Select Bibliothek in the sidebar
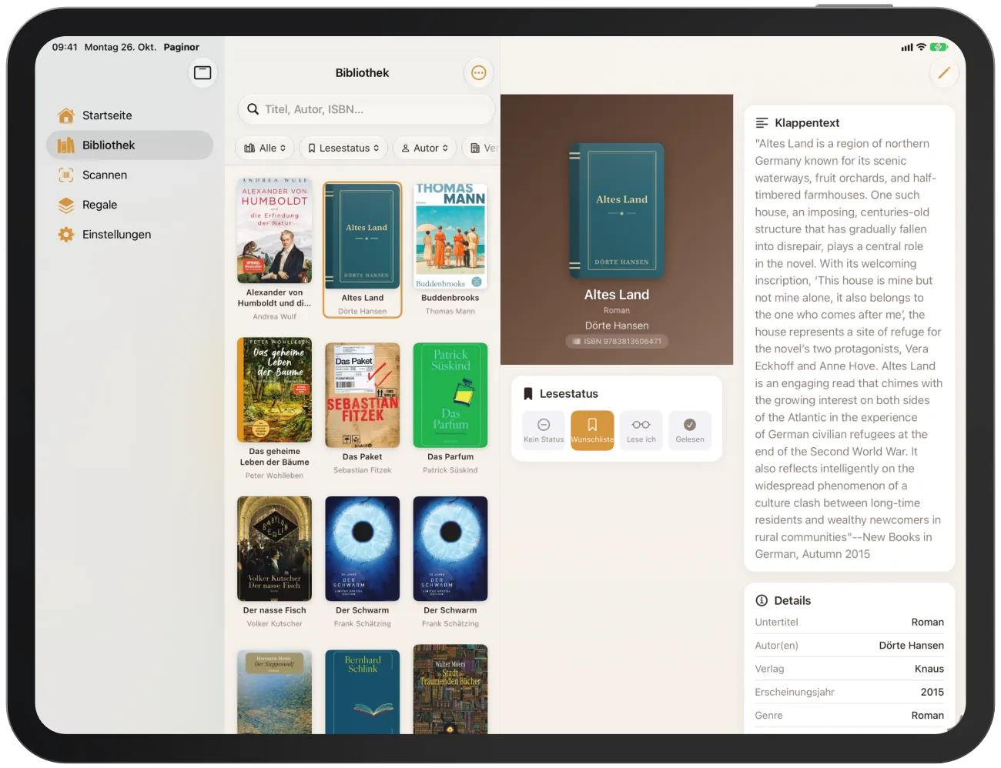Viewport: 1001px width, 768px height. [129, 145]
